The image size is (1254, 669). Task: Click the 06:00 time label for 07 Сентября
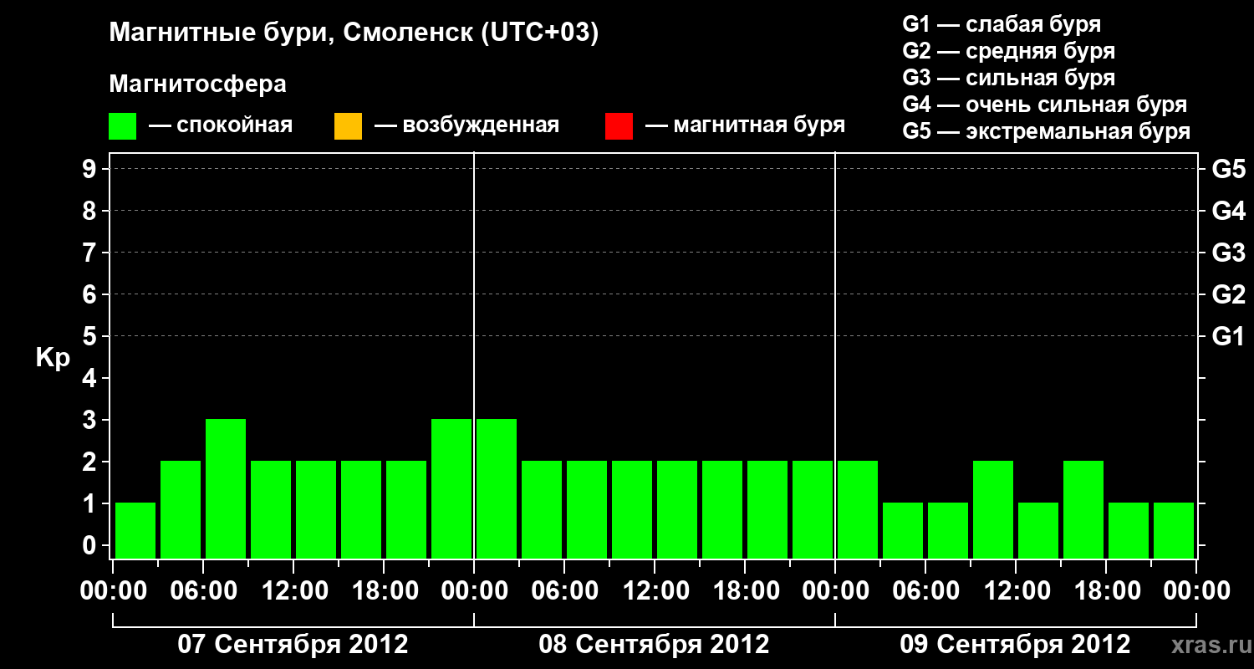[x=204, y=591]
